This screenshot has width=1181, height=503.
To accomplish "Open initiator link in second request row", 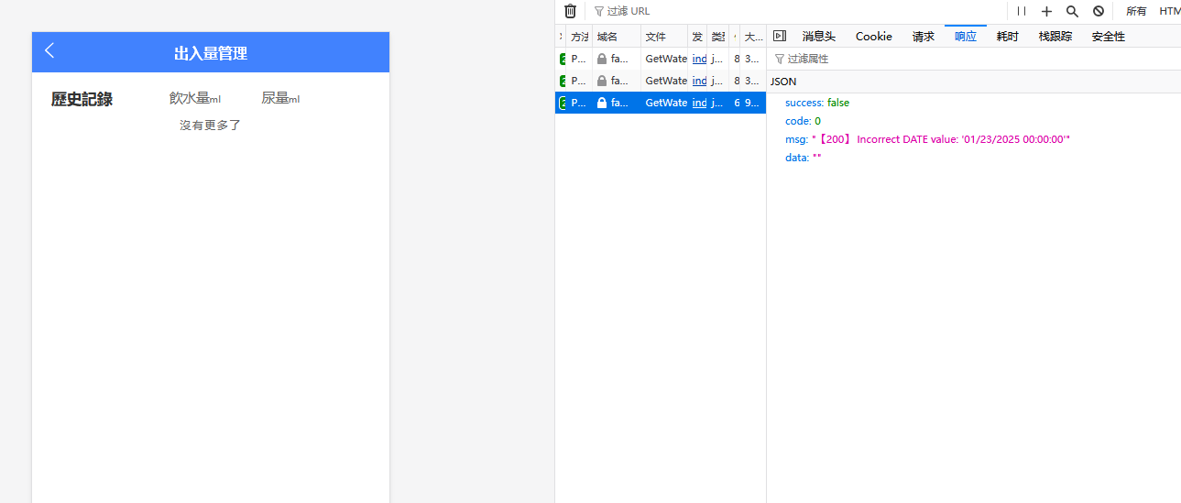I will click(699, 81).
